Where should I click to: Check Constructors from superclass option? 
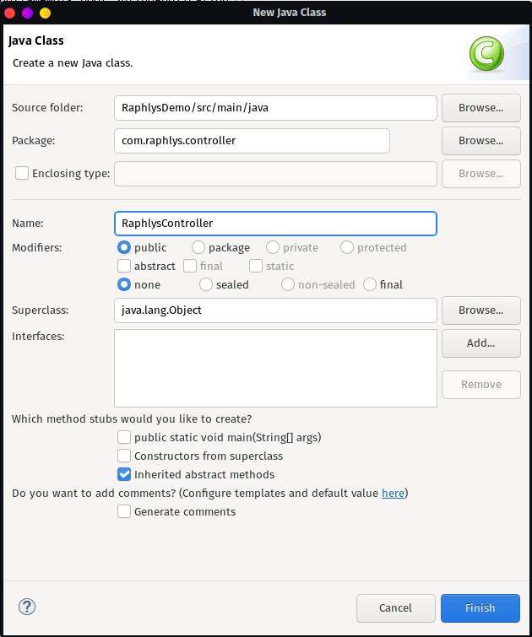click(124, 456)
